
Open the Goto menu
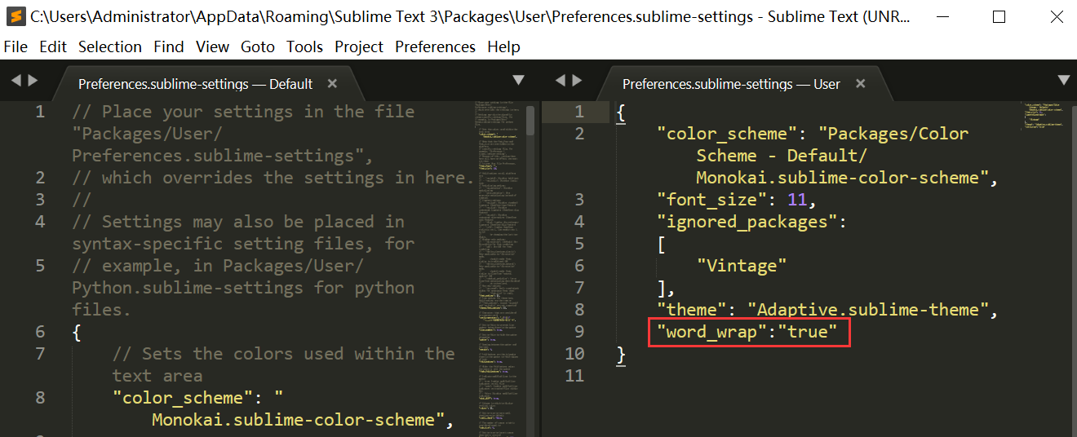258,46
